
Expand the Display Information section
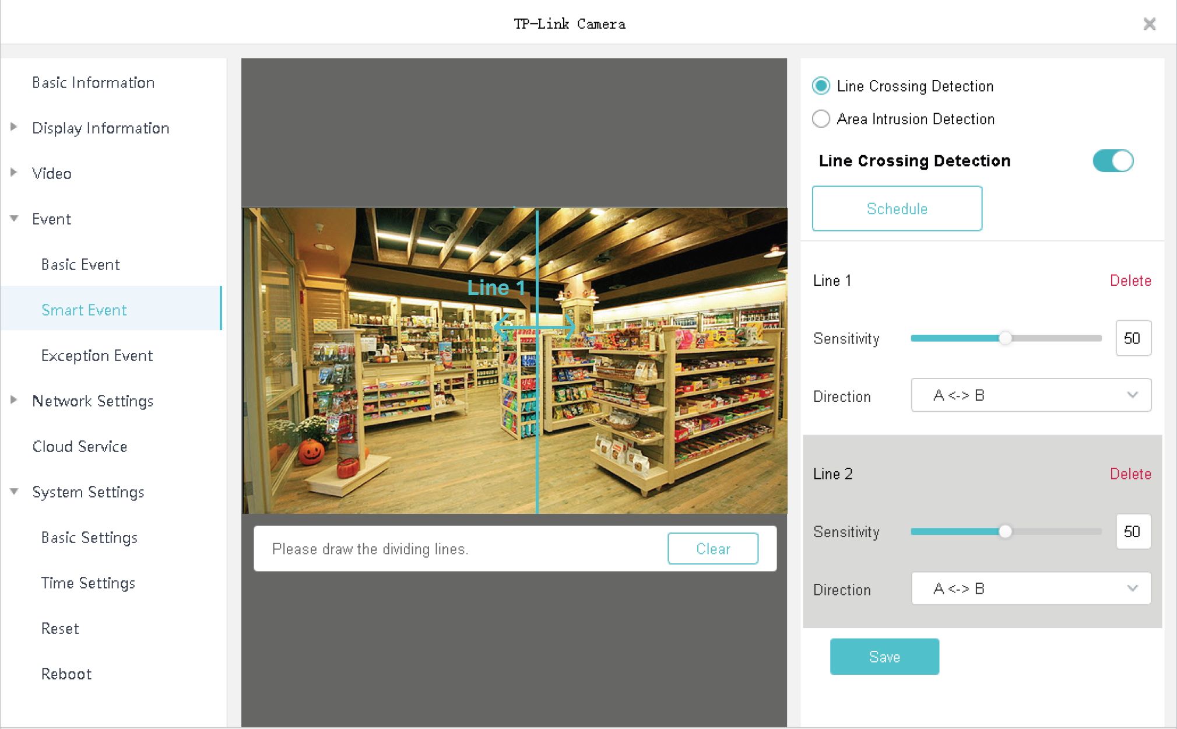click(14, 127)
